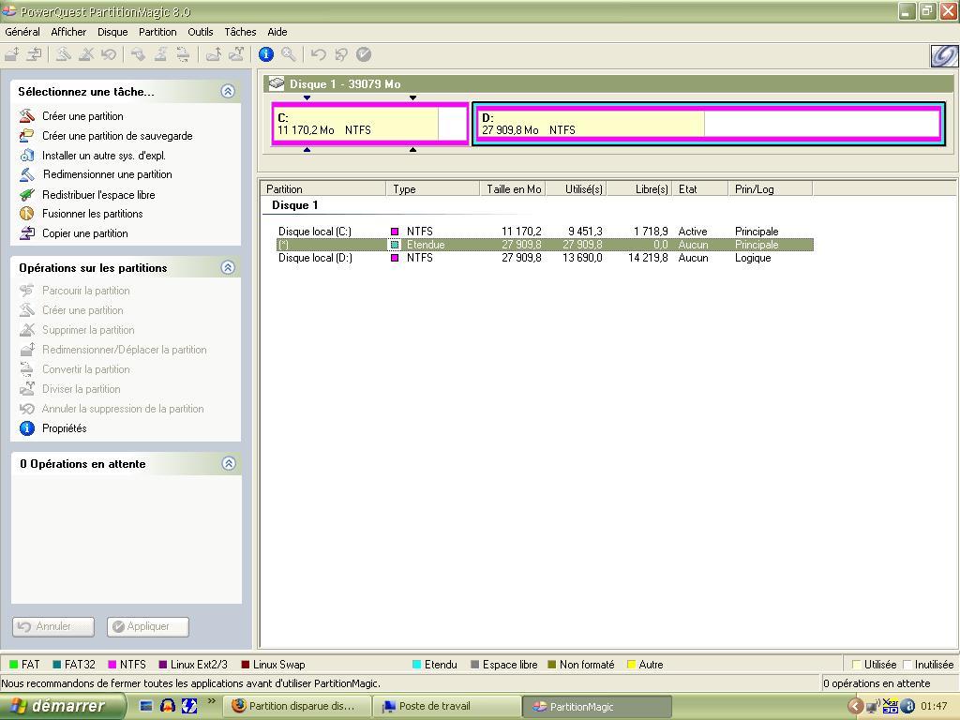This screenshot has width=960, height=720.
Task: Click the Fusionner les partitions icon
Action: tap(27, 214)
